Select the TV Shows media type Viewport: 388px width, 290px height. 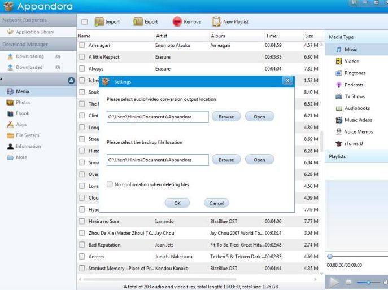[355, 96]
